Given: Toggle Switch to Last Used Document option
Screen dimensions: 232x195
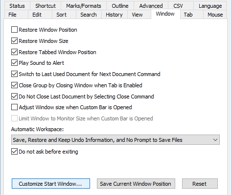Looking at the screenshot, I should (14, 74).
